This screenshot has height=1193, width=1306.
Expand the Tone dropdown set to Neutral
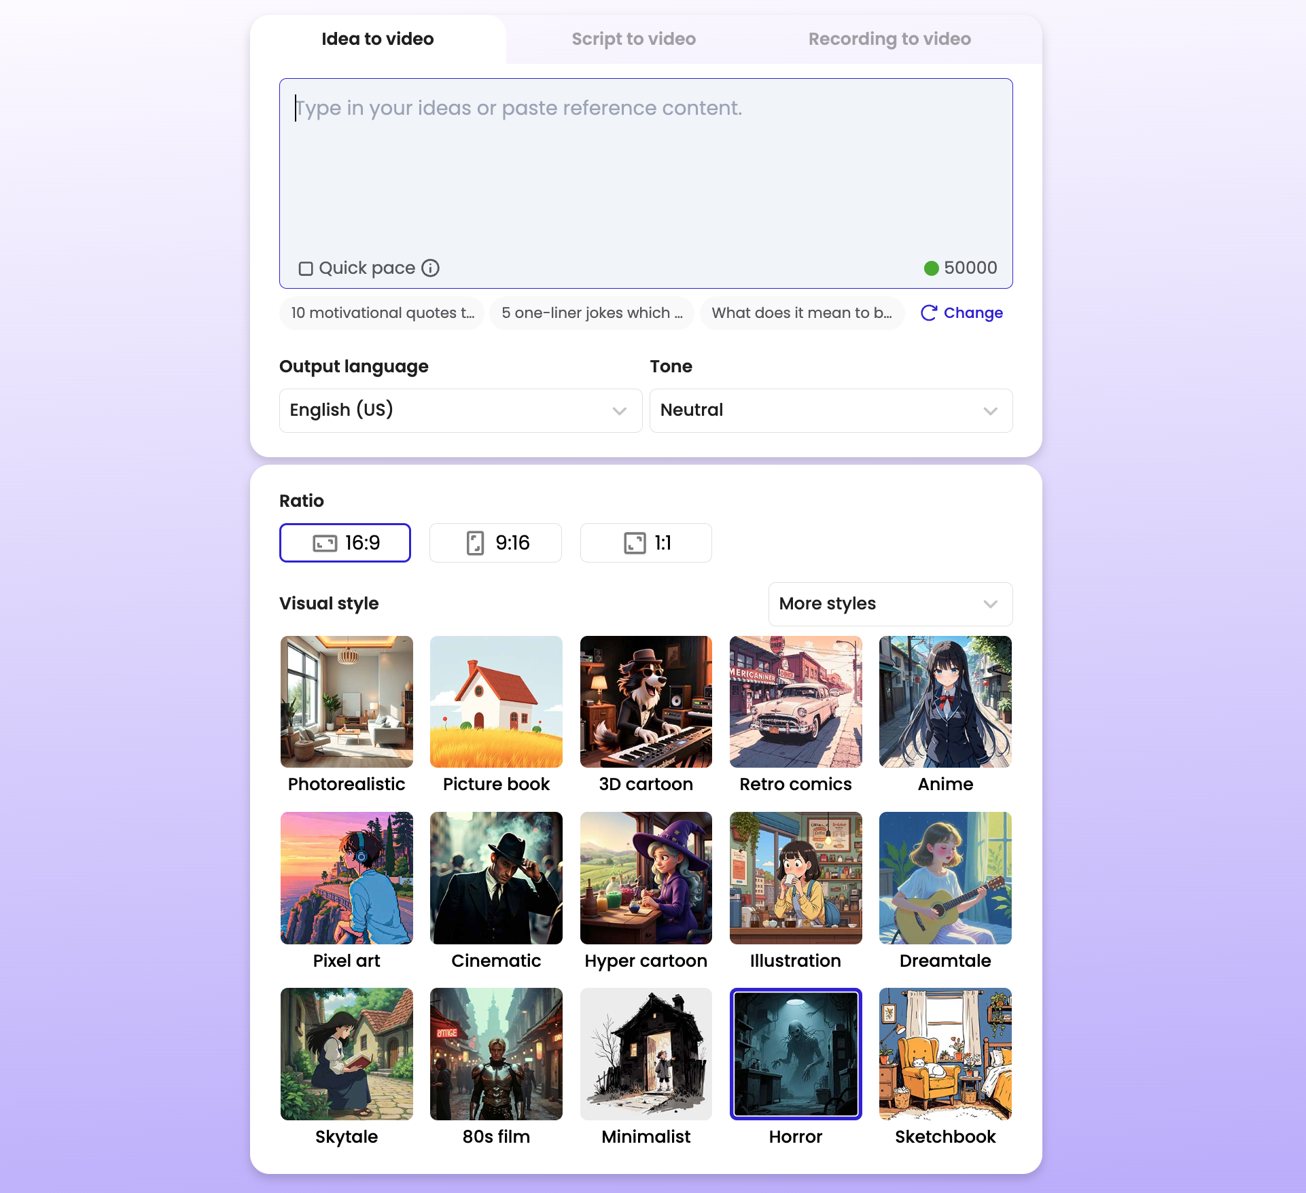(831, 410)
